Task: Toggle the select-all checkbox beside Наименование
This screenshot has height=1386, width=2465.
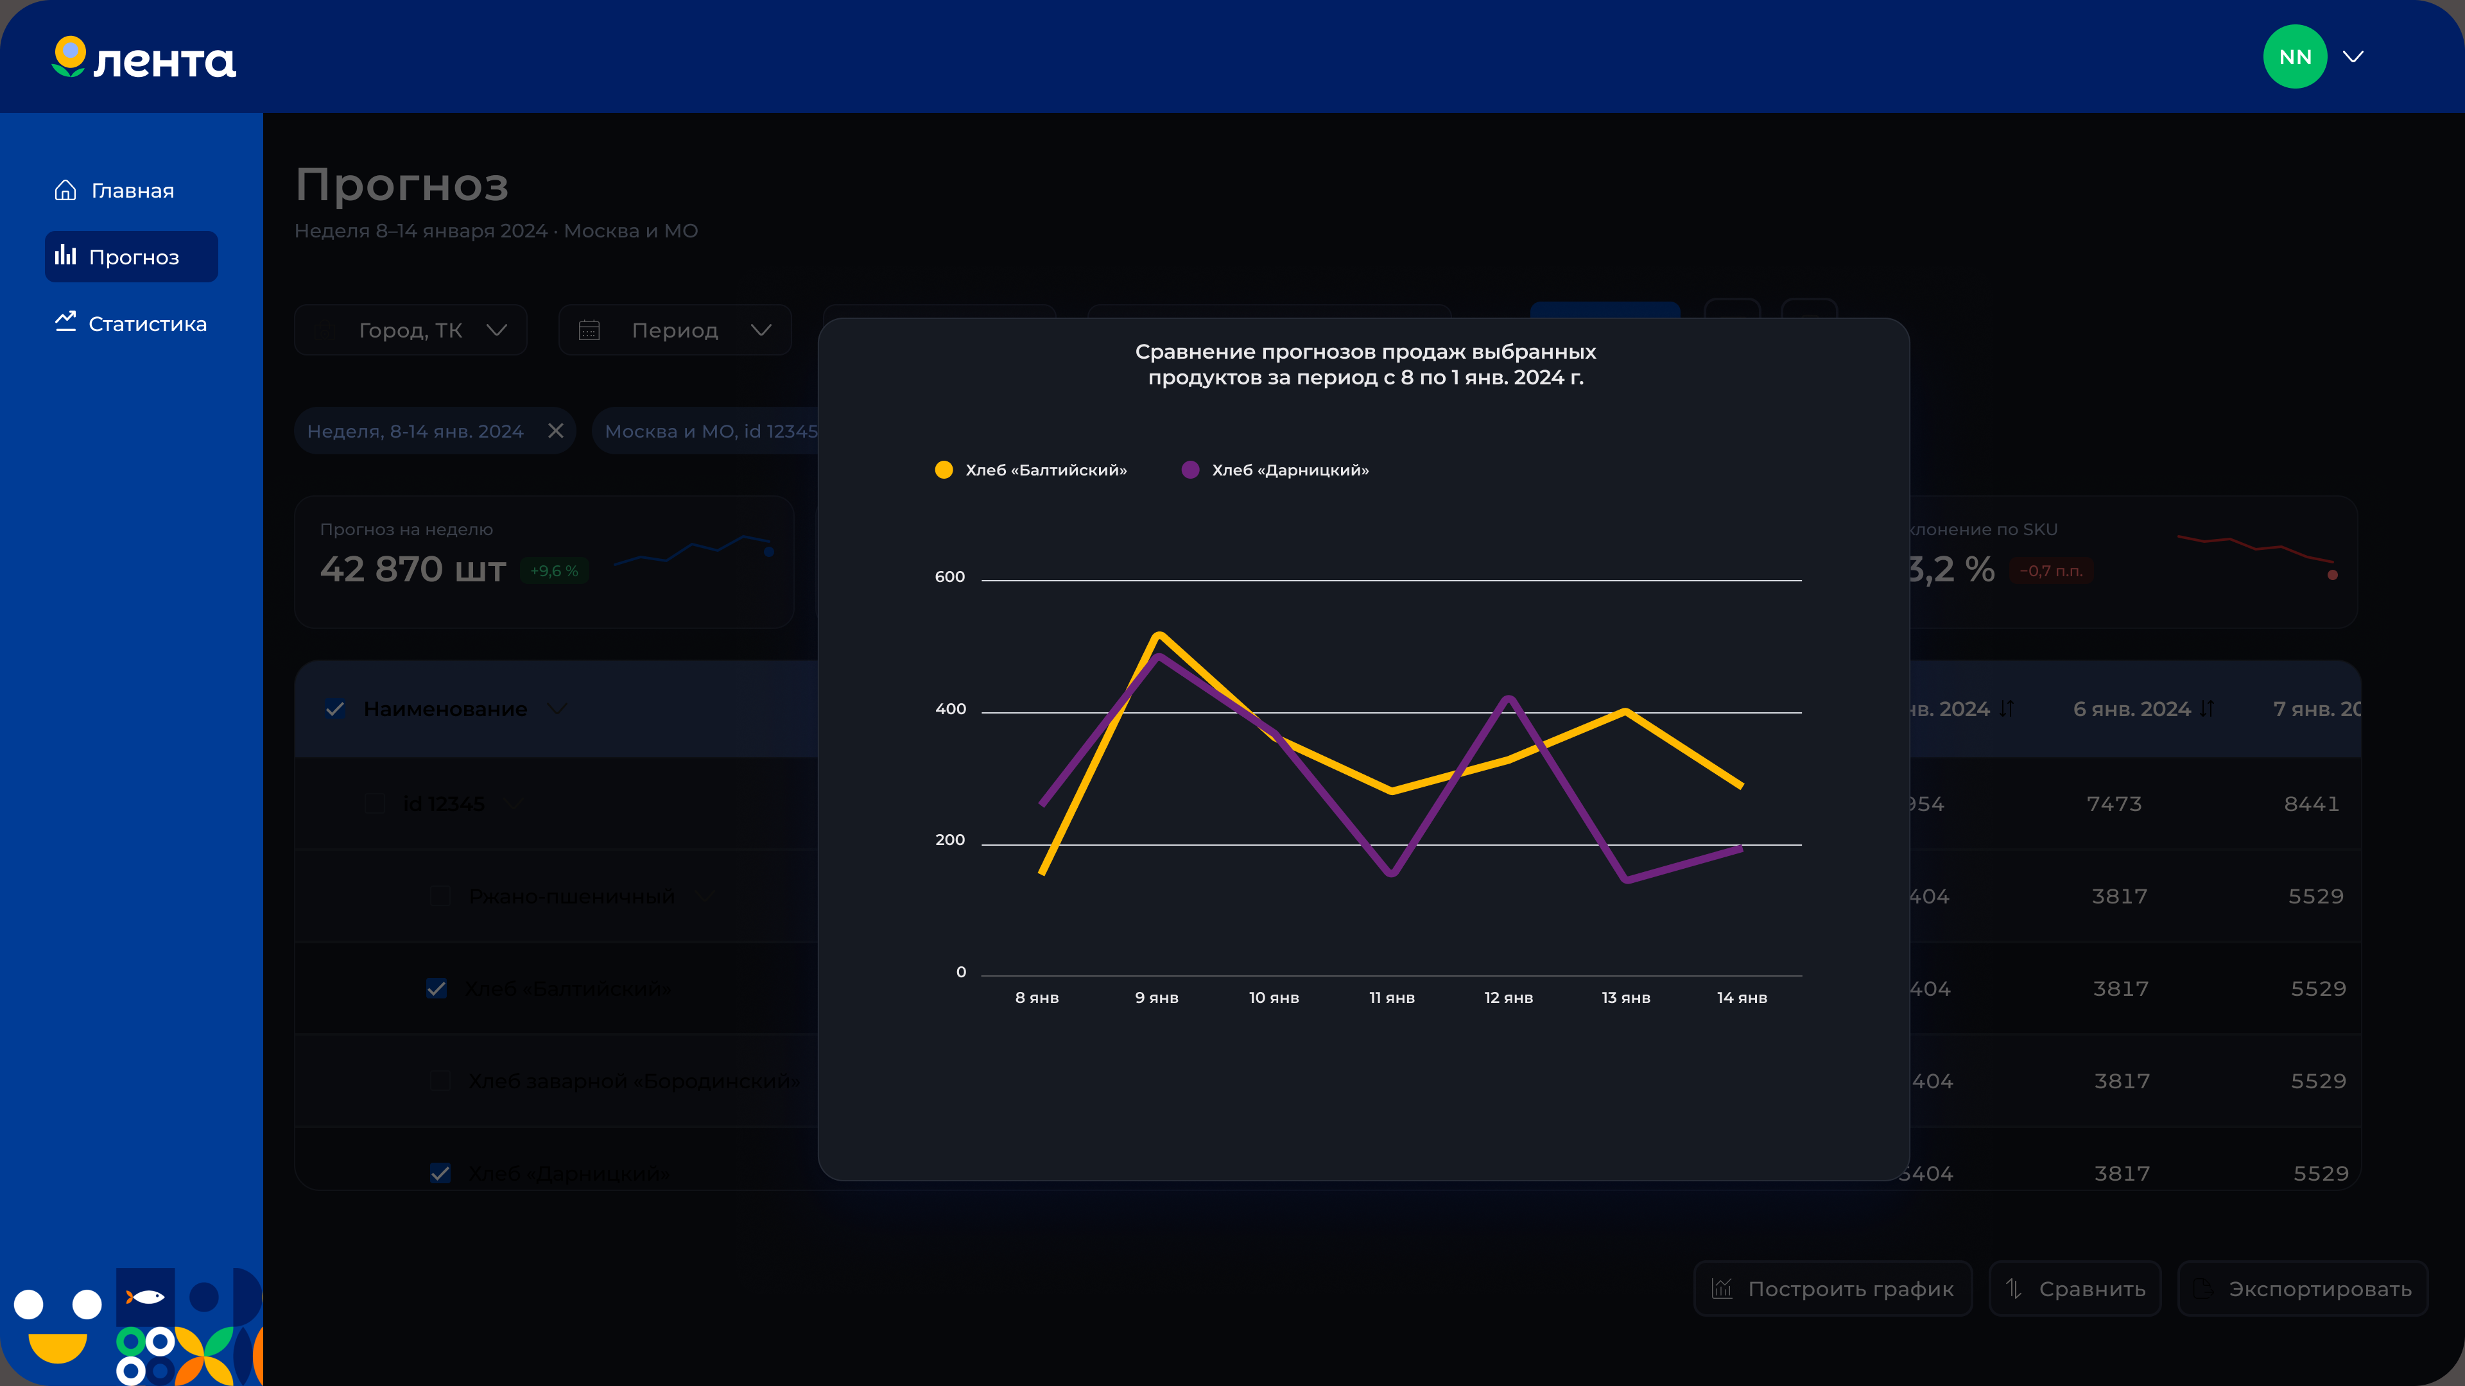Action: (x=335, y=709)
